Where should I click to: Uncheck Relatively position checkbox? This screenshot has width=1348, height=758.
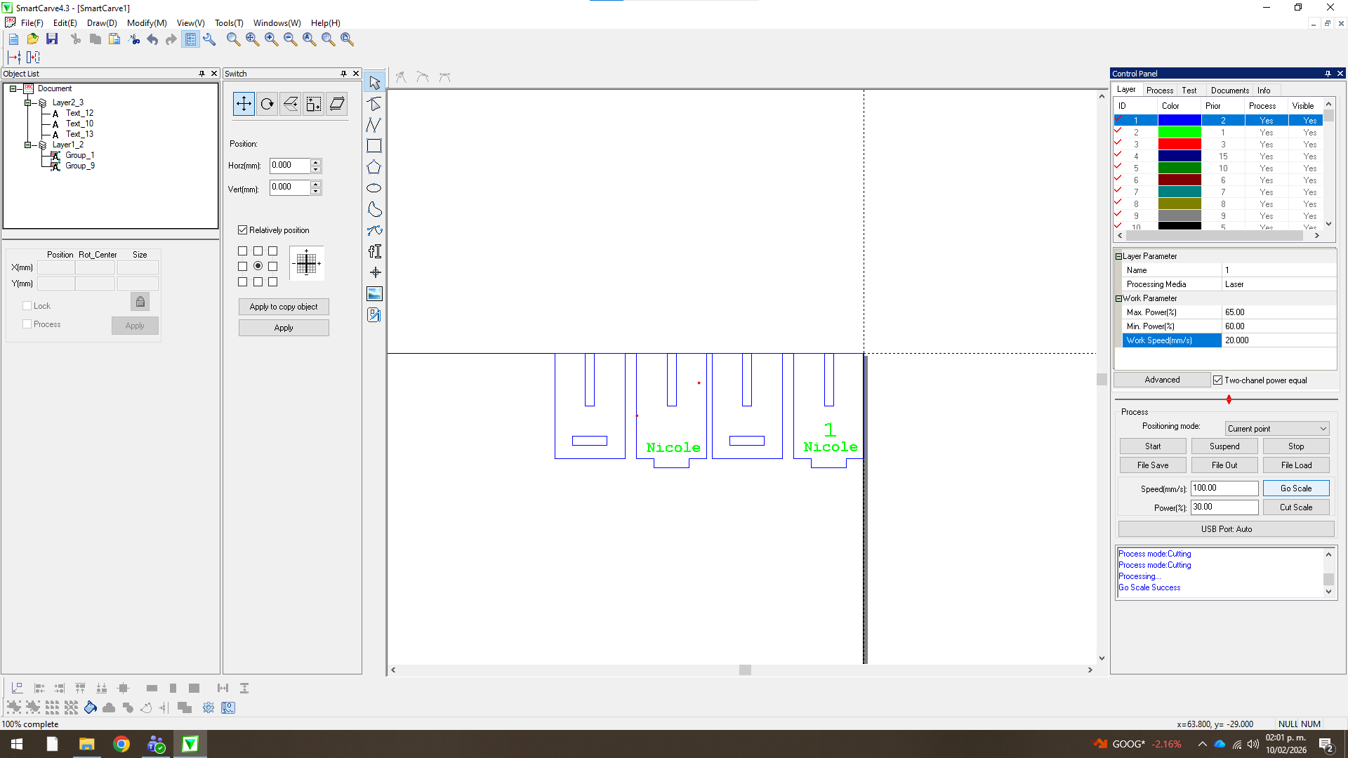point(243,230)
